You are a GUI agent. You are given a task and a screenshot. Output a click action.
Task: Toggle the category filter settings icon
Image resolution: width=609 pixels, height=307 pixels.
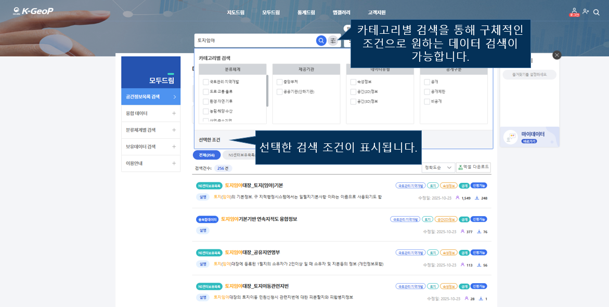pyautogui.click(x=333, y=41)
